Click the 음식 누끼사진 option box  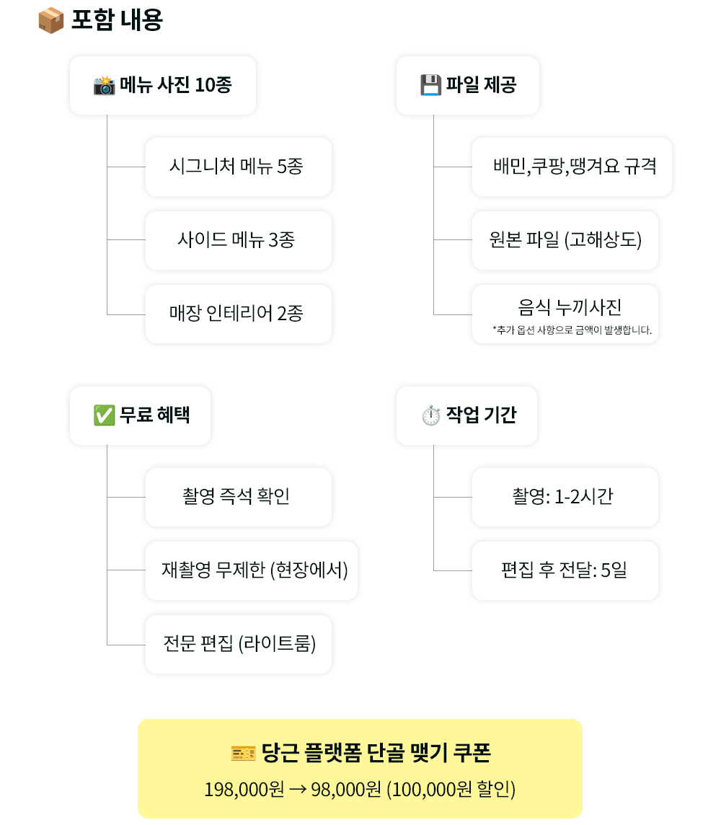[565, 314]
